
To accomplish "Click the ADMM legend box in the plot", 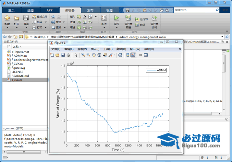I will 156,70.
